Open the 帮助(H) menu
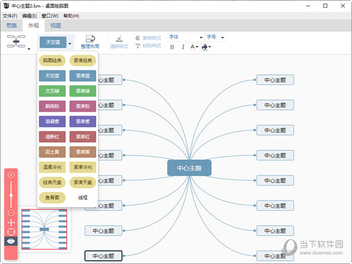 pos(71,16)
